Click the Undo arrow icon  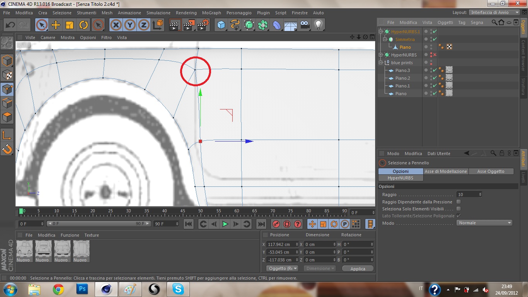pos(10,25)
